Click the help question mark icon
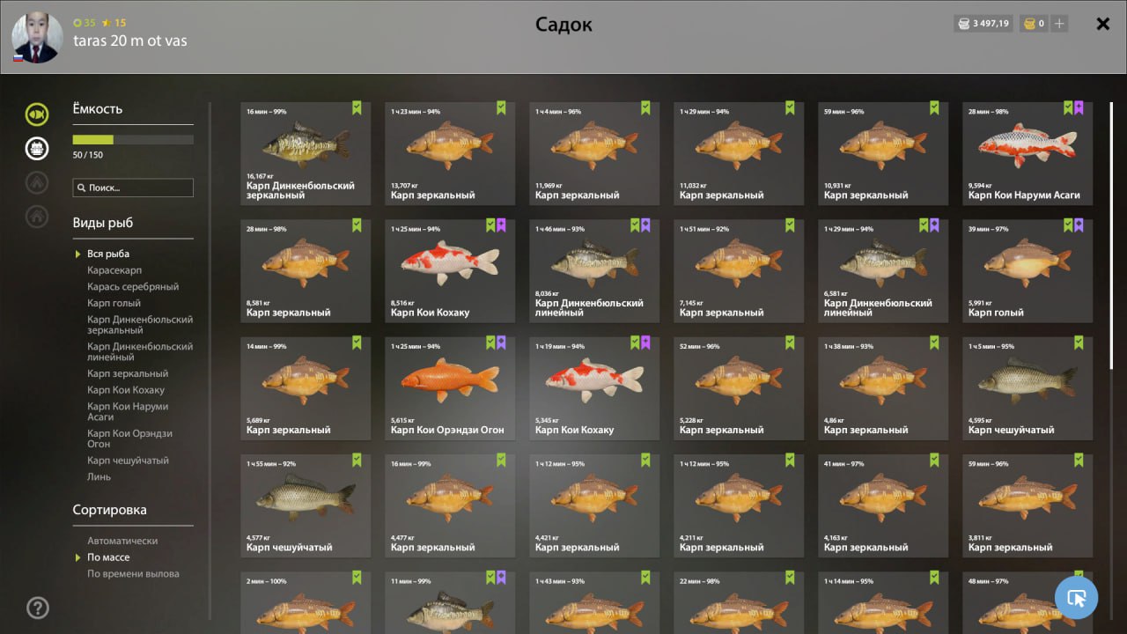The height and width of the screenshot is (634, 1127). pos(38,608)
